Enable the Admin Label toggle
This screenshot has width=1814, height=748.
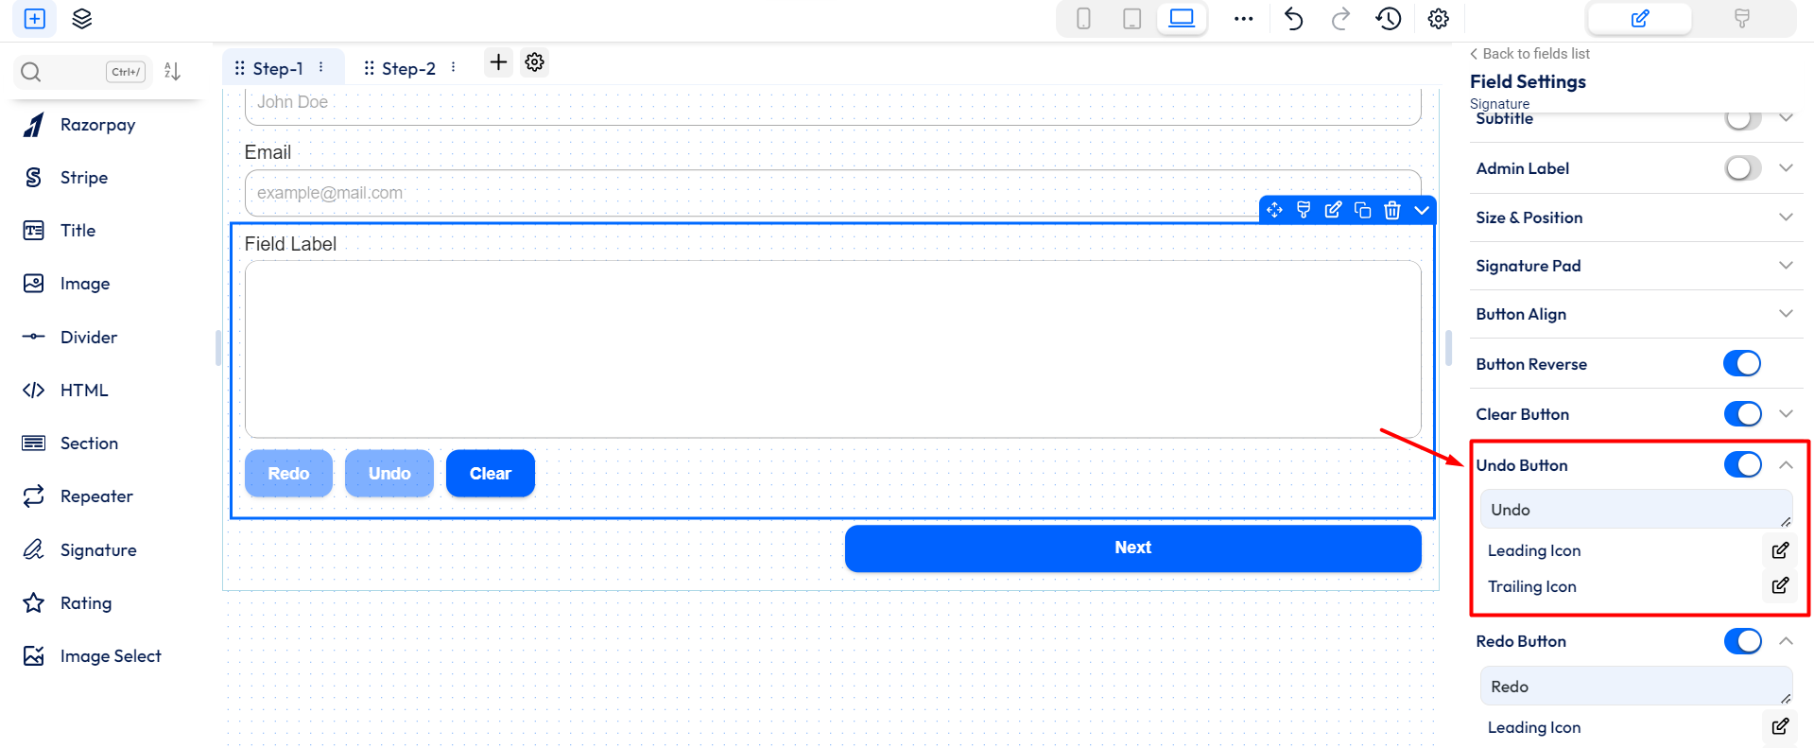click(1741, 168)
